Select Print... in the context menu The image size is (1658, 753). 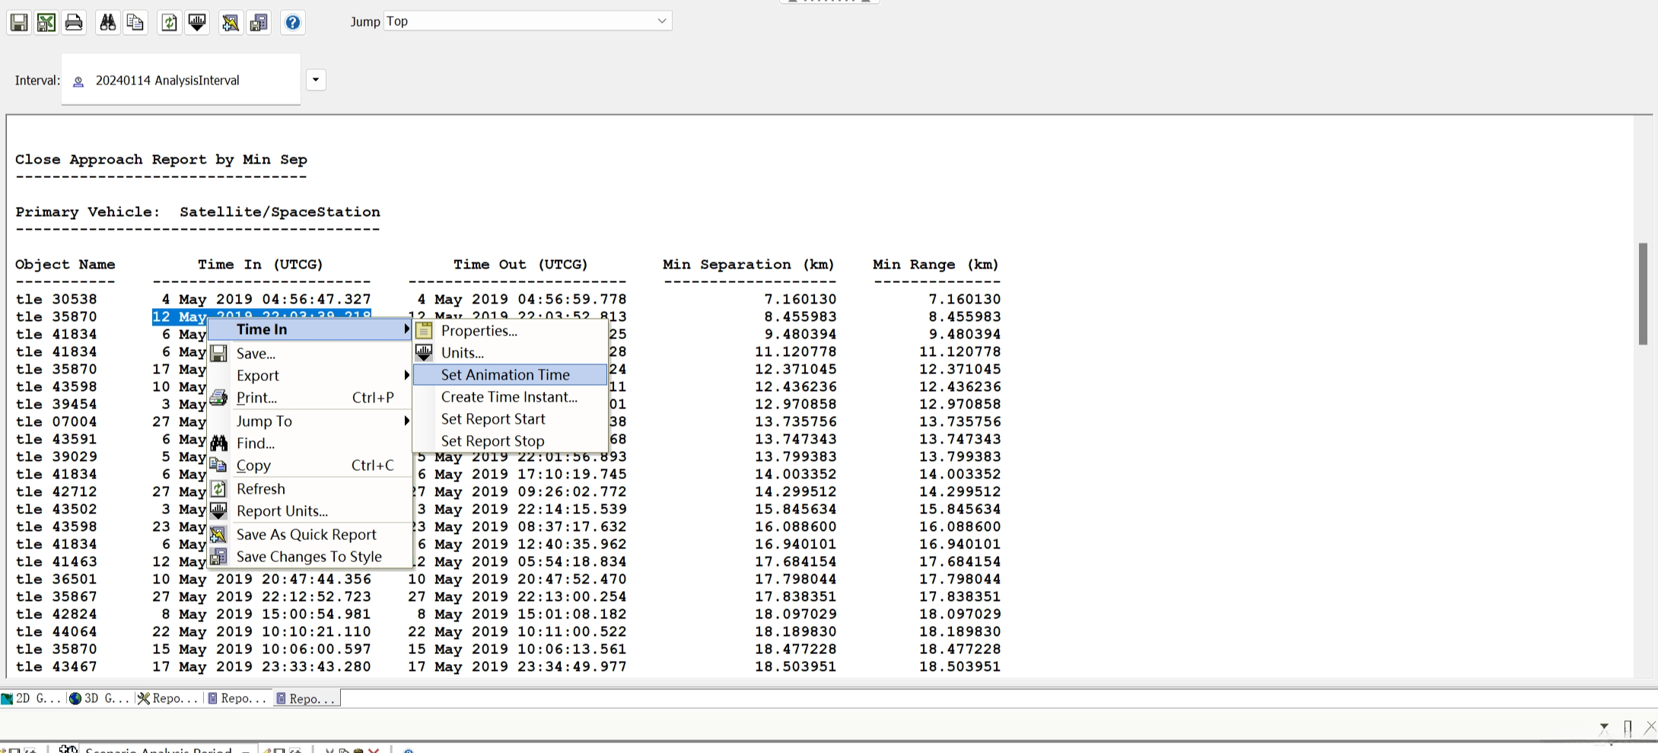click(x=310, y=398)
